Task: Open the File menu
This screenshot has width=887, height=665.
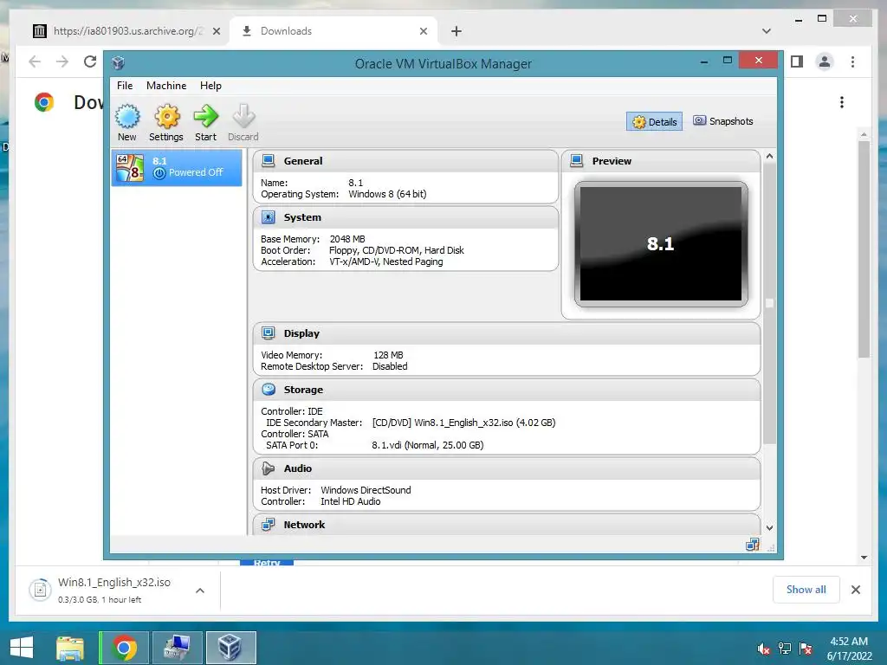Action: 125,86
